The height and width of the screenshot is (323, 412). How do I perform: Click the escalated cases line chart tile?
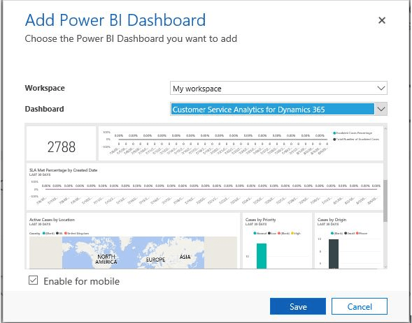pyautogui.click(x=241, y=143)
